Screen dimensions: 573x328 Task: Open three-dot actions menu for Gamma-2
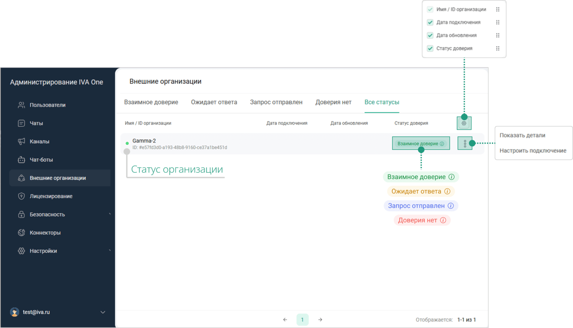(x=465, y=143)
